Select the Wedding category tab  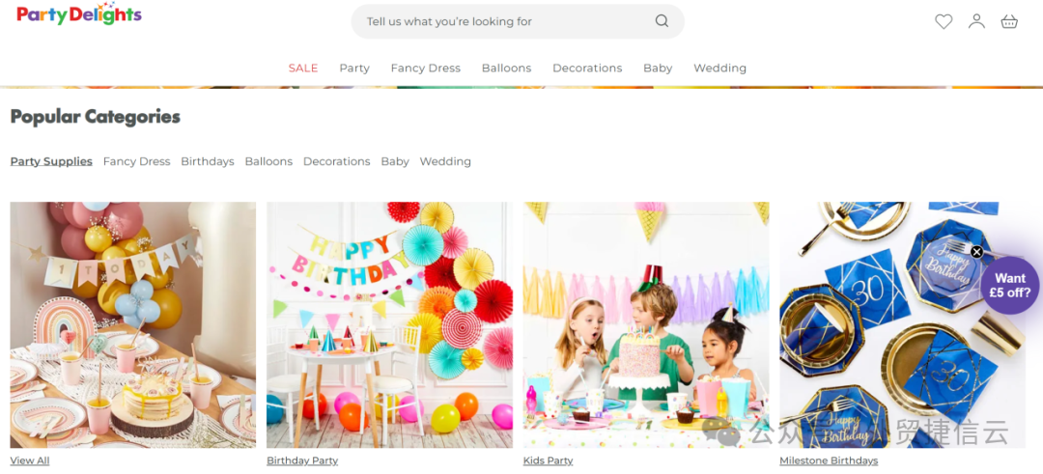point(445,161)
